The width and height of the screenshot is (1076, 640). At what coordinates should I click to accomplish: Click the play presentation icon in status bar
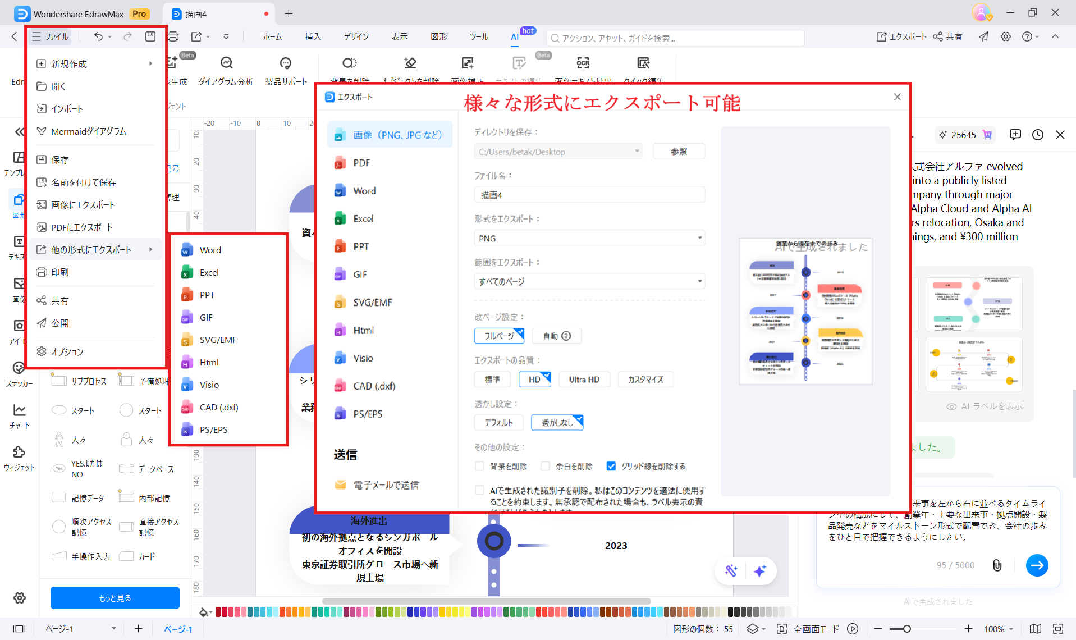[853, 629]
